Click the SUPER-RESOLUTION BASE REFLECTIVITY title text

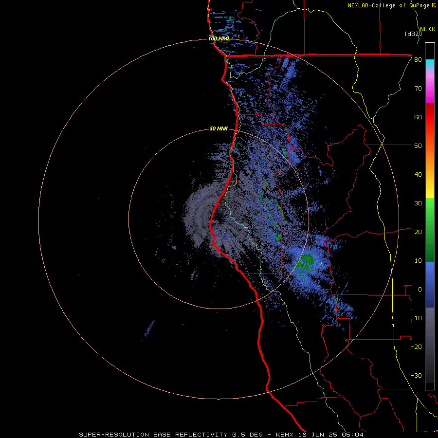153,435
